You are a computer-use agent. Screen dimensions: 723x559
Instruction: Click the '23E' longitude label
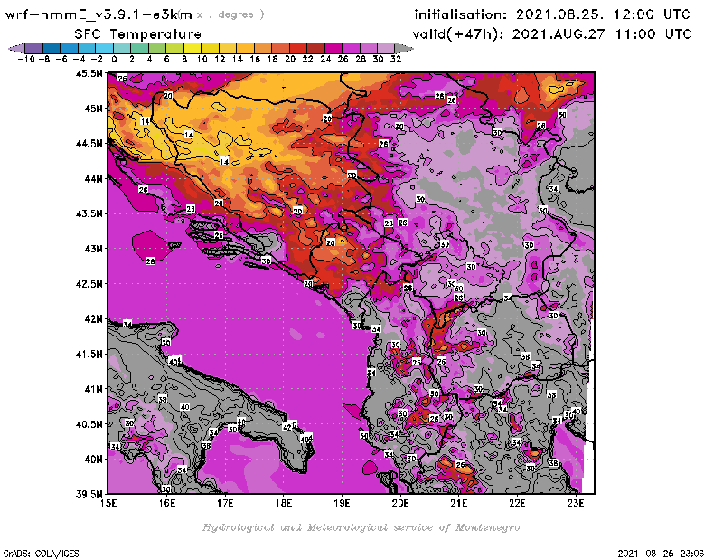coord(576,503)
